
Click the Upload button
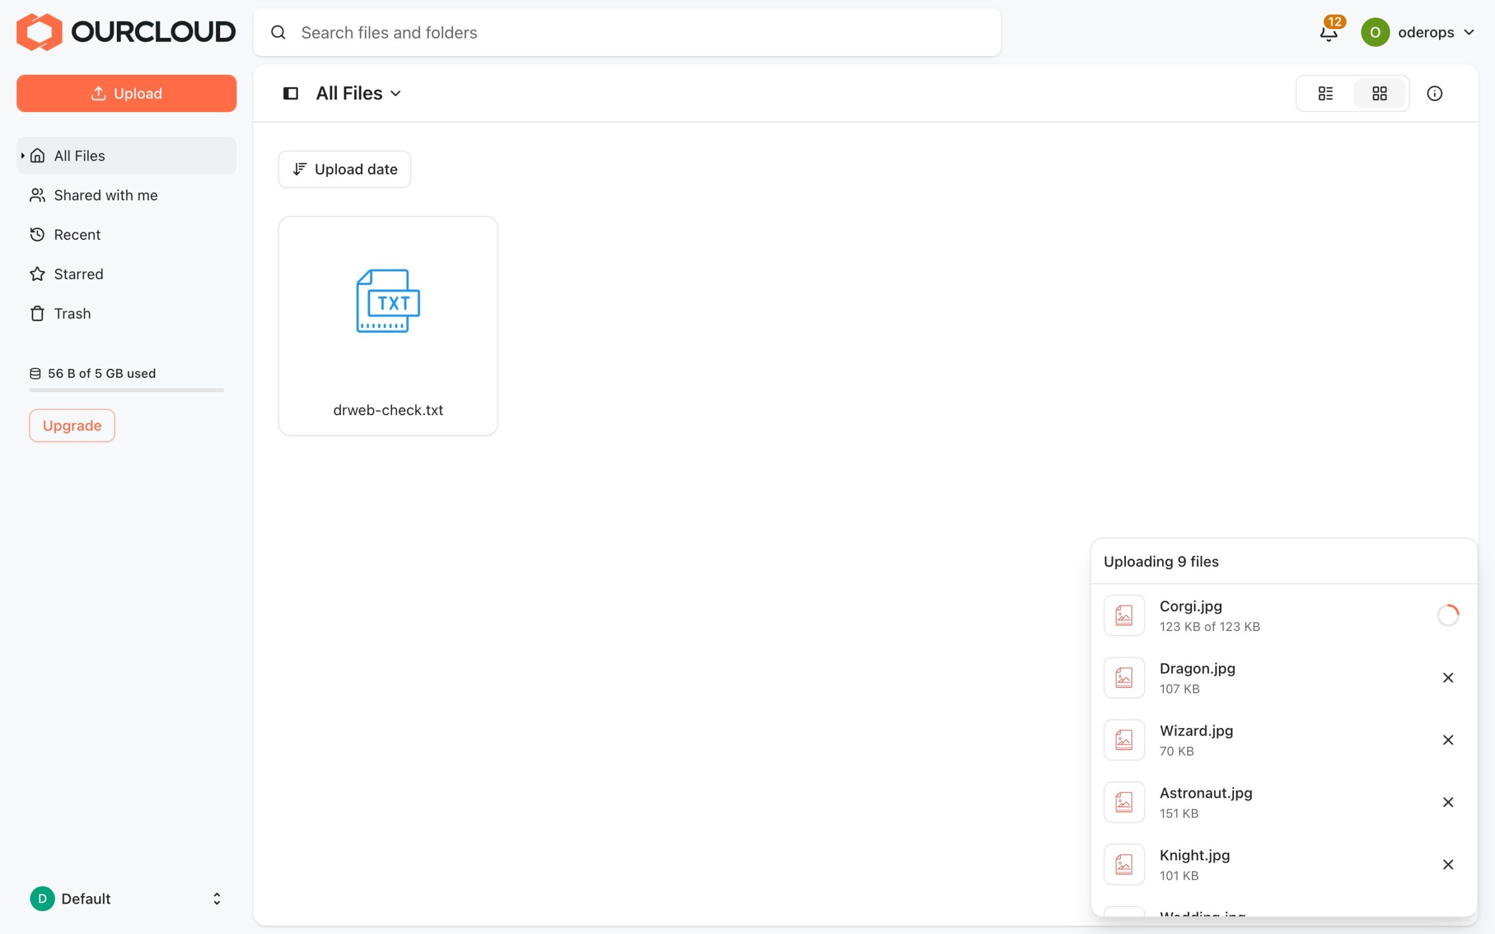[x=126, y=93]
